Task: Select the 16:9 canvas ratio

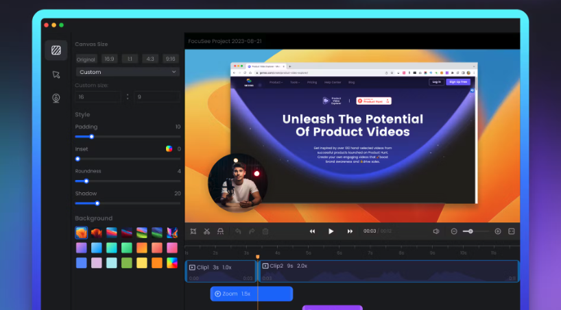Action: point(109,59)
